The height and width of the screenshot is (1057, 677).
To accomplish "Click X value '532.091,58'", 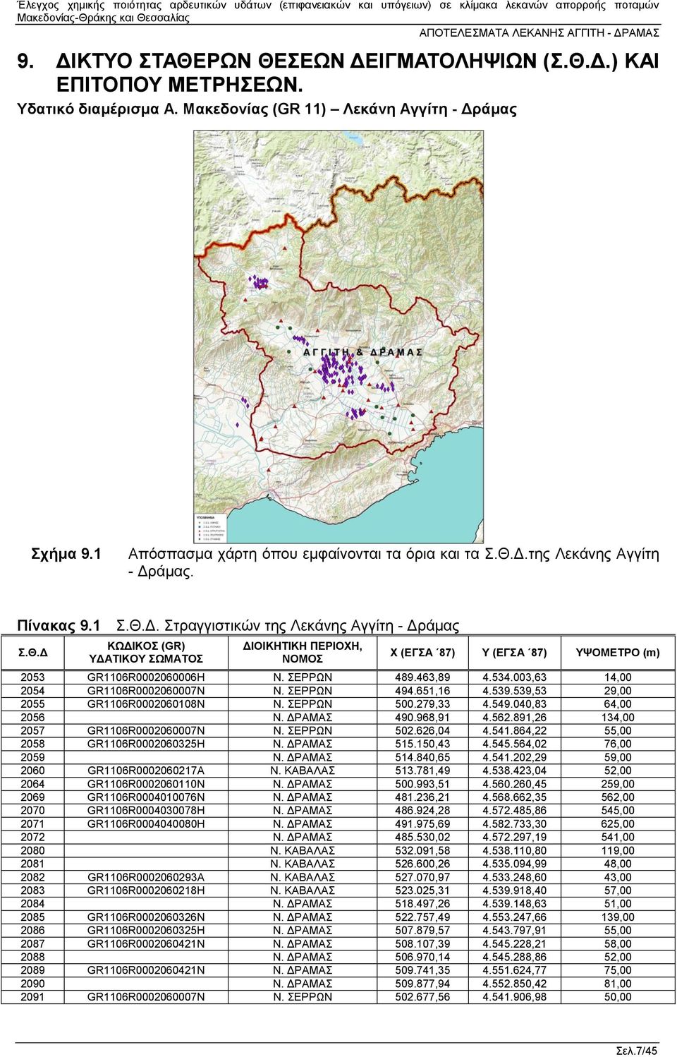I will click(422, 851).
